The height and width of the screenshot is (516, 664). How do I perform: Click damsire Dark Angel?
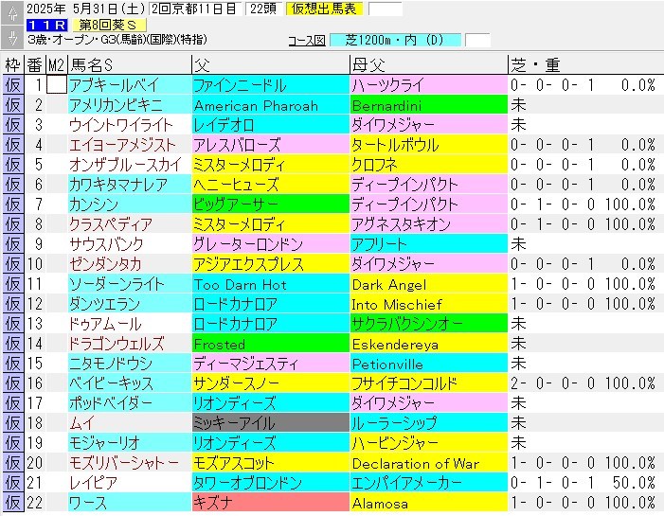pos(429,284)
